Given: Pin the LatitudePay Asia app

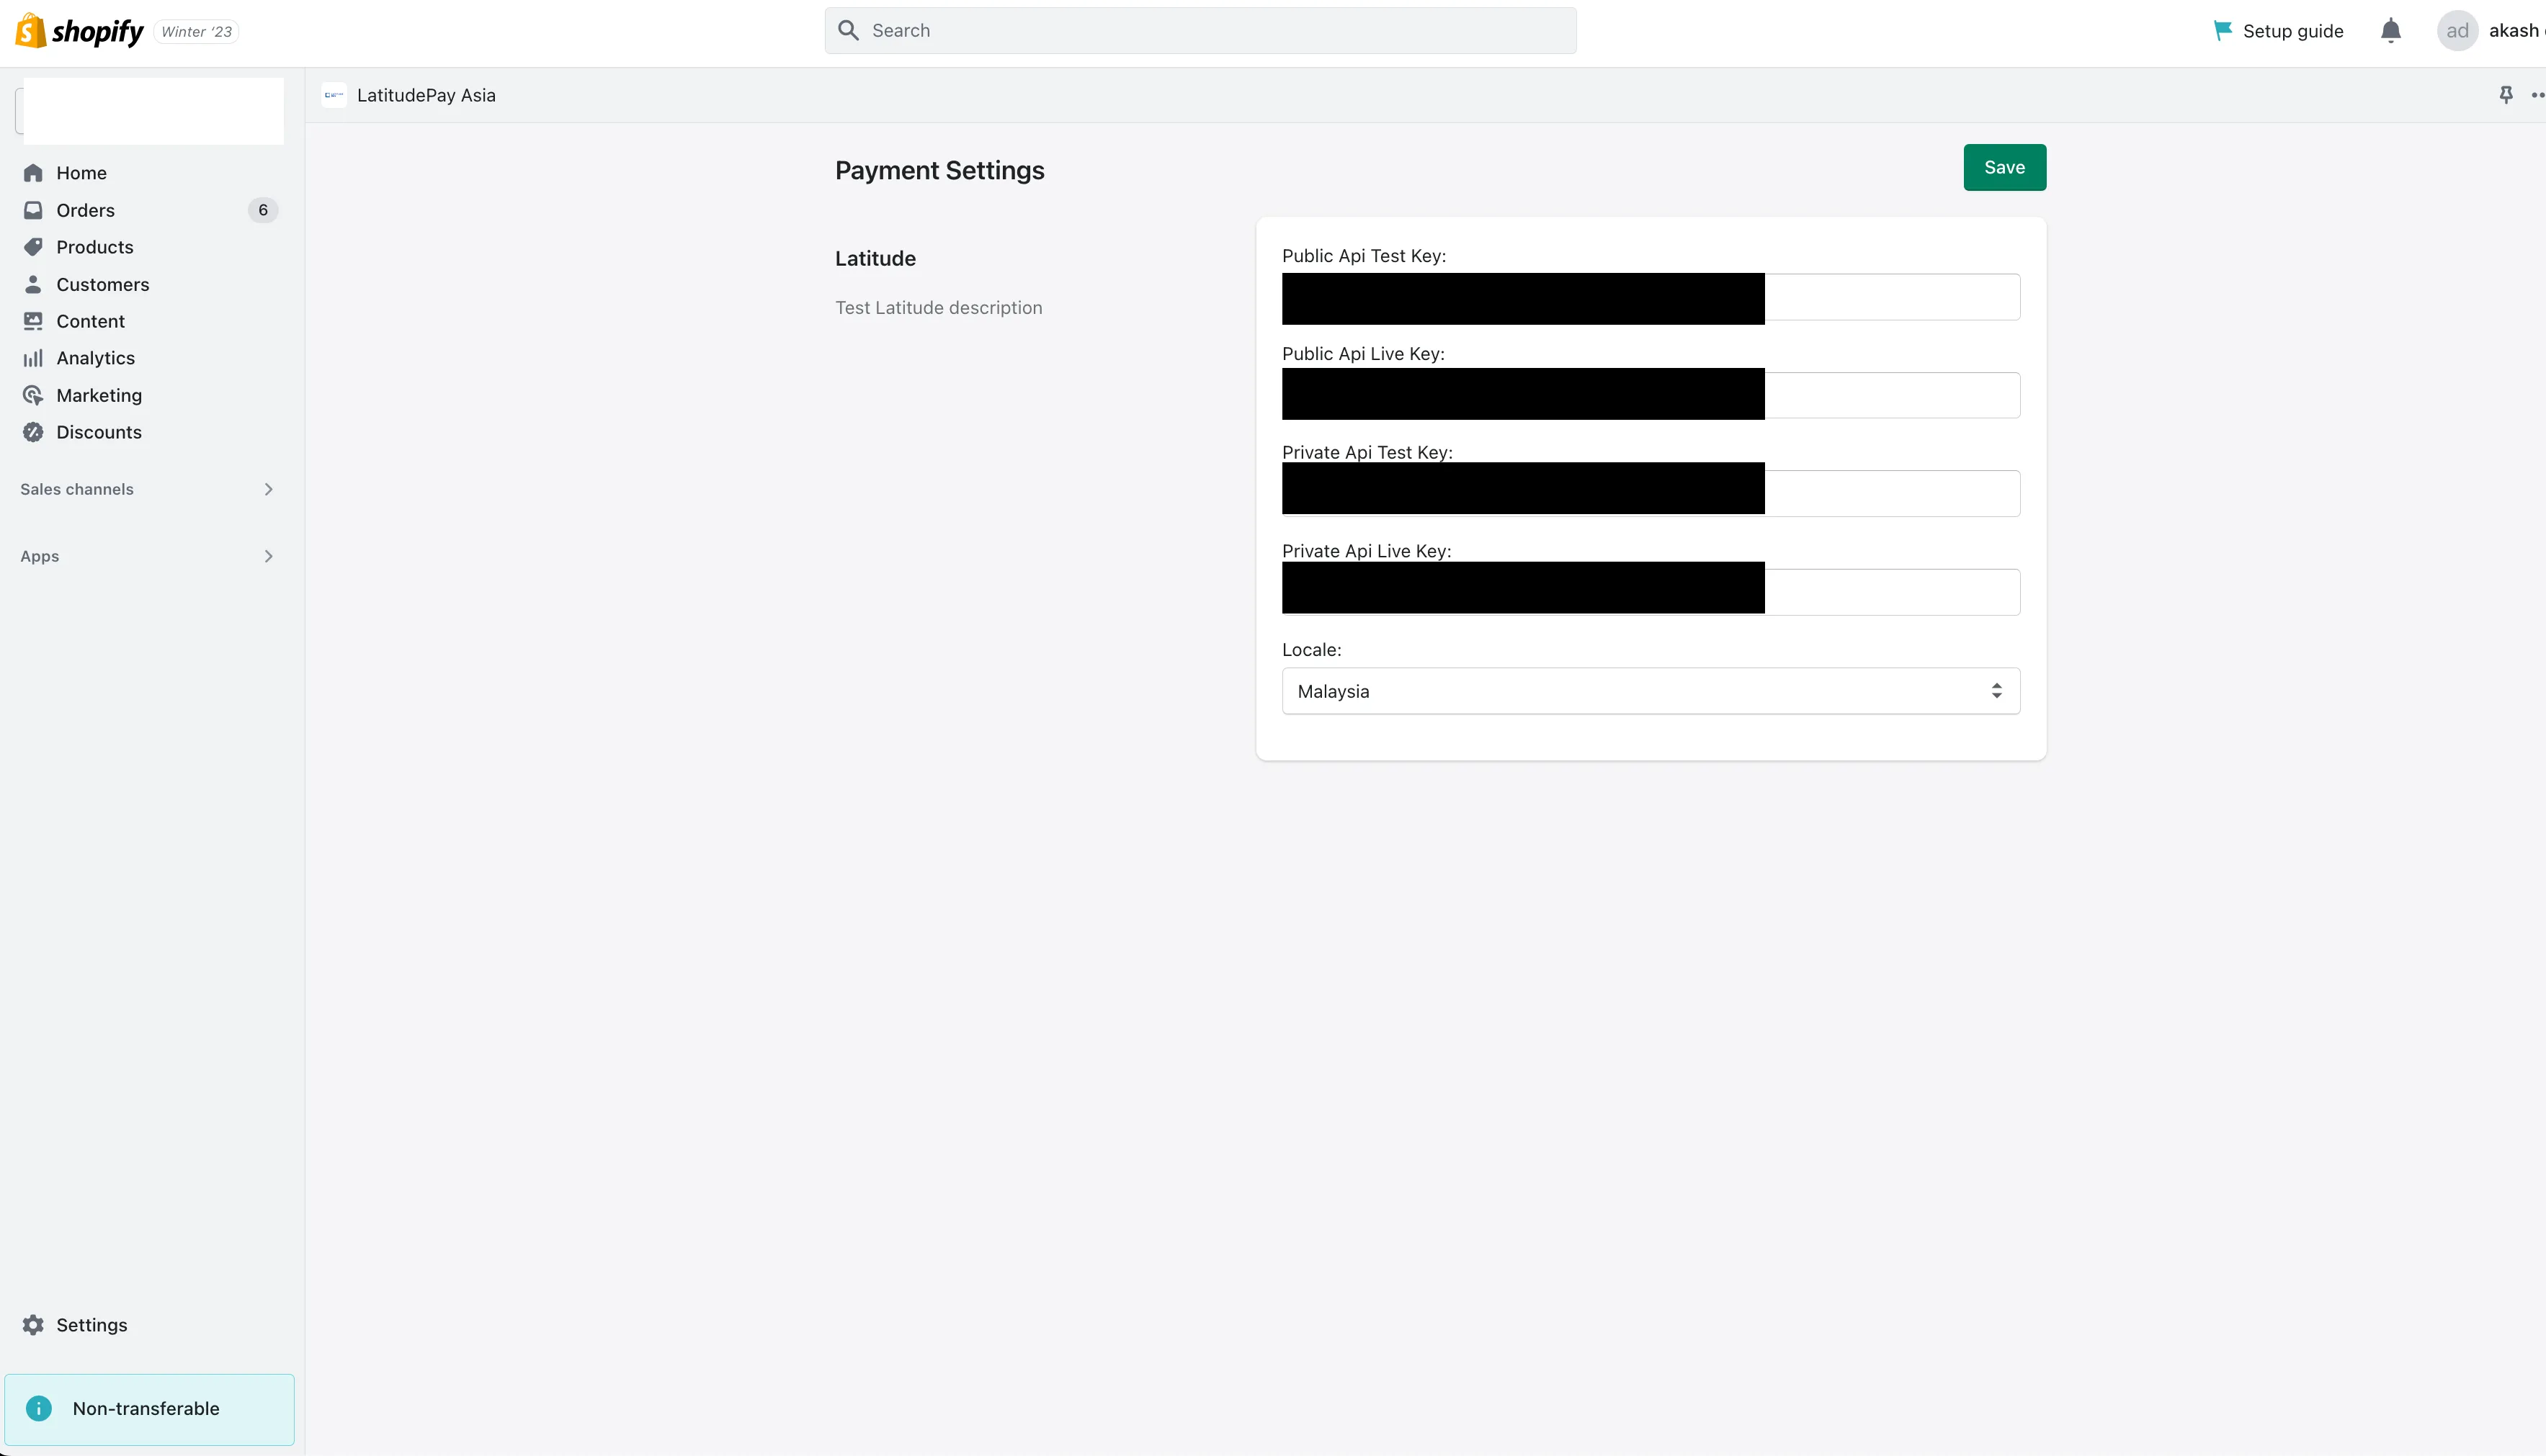Looking at the screenshot, I should (x=2506, y=95).
